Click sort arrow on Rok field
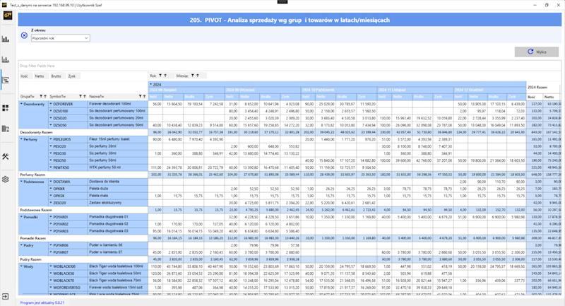The width and height of the screenshot is (565, 306). [x=165, y=76]
